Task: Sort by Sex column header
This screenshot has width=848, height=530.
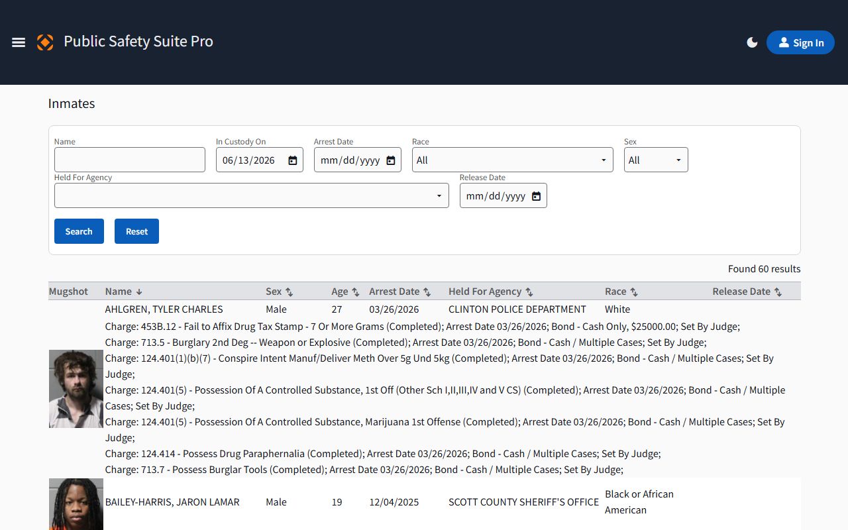Action: [280, 291]
